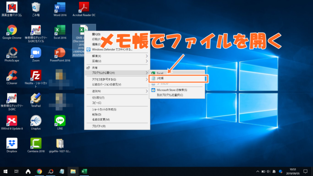Viewport: 313px width, 176px height.
Task: Open the ごみ箱 recycle bin icon
Action: coord(36,9)
